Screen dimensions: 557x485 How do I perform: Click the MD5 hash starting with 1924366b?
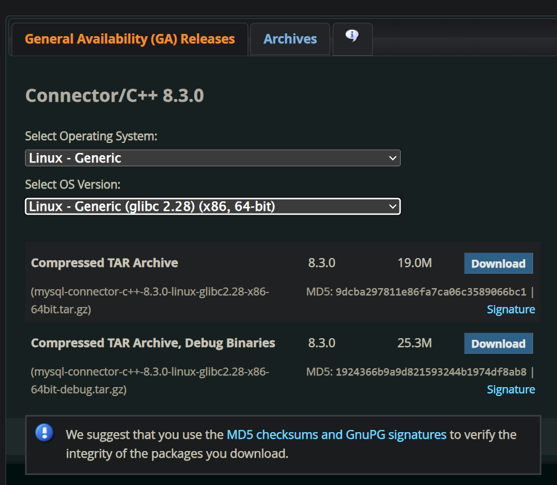click(431, 372)
